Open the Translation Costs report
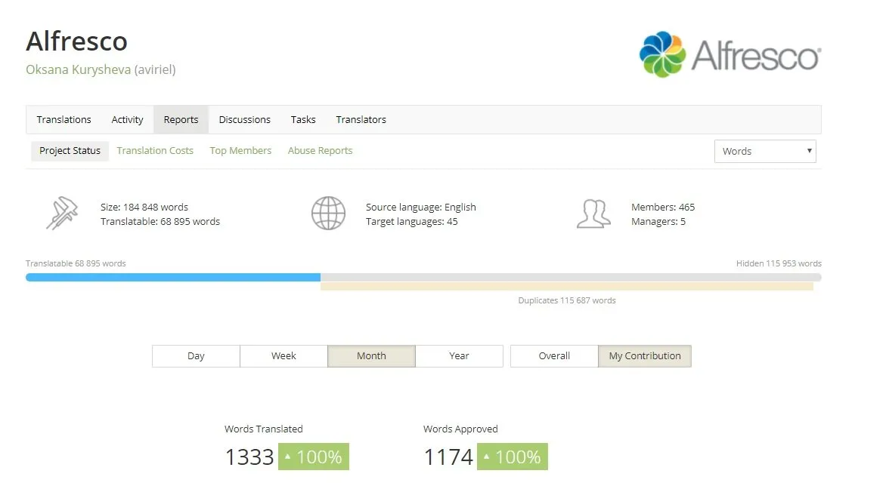 pos(155,151)
